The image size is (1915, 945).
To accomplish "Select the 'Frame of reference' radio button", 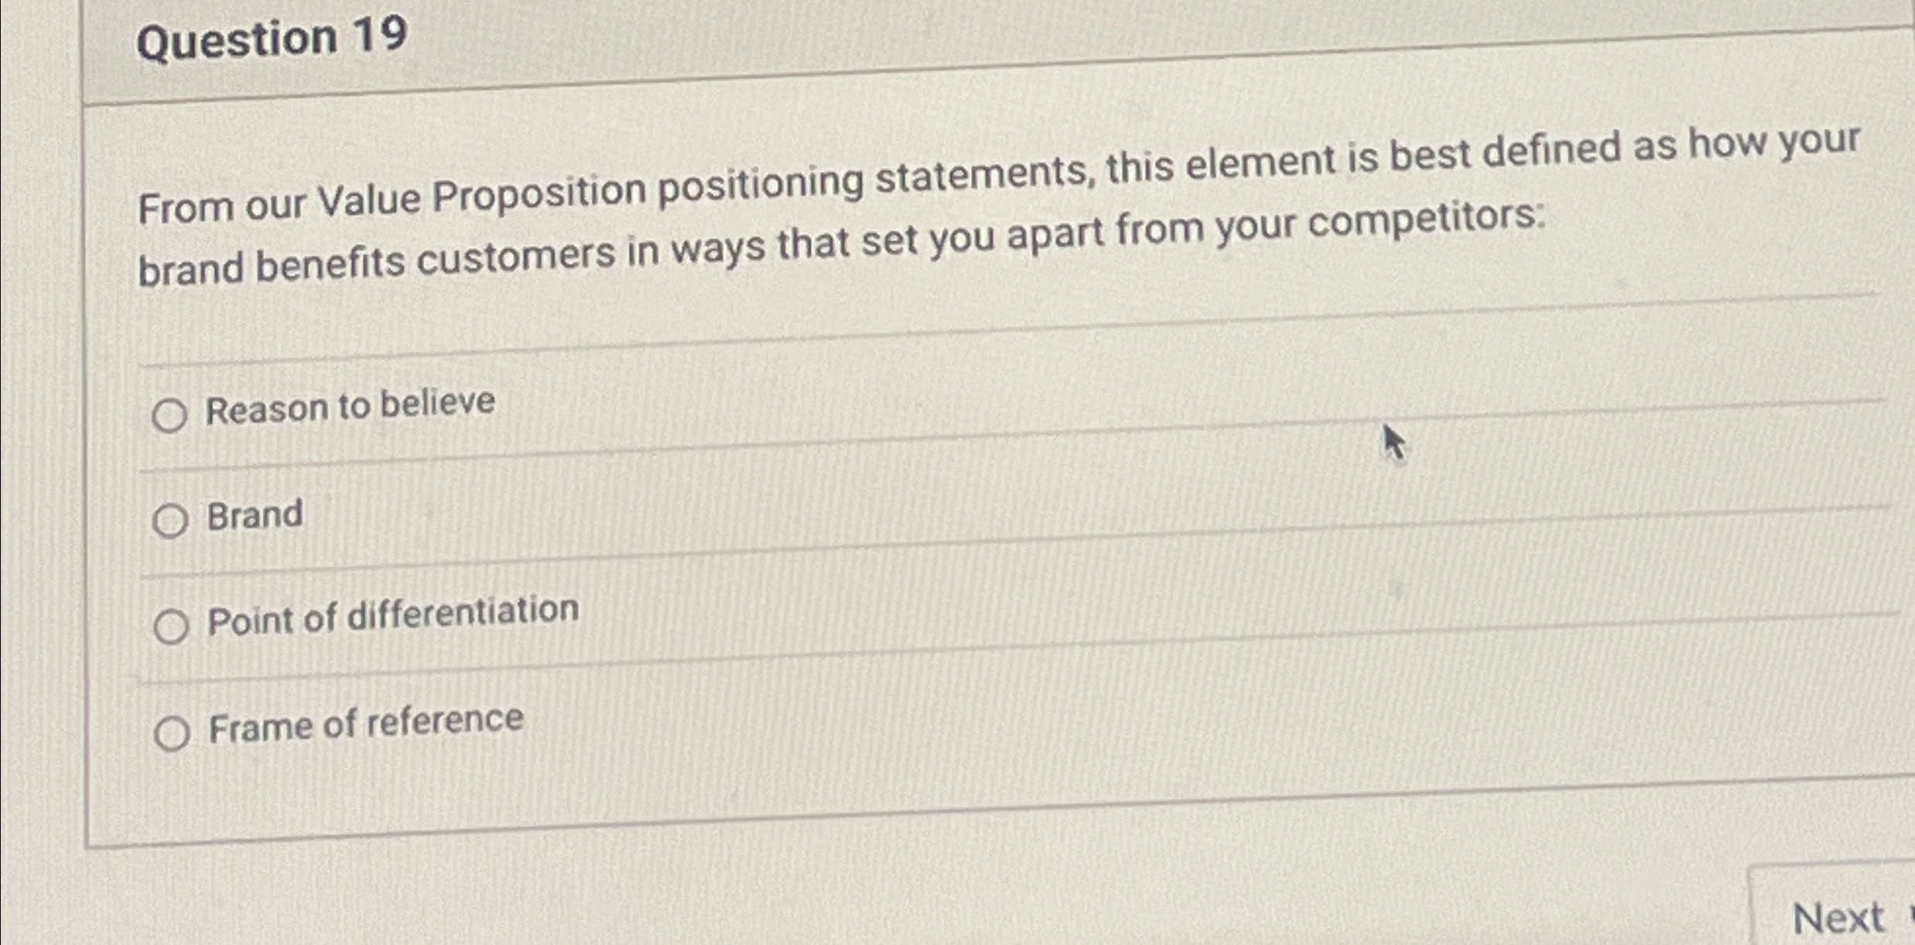I will coord(173,733).
